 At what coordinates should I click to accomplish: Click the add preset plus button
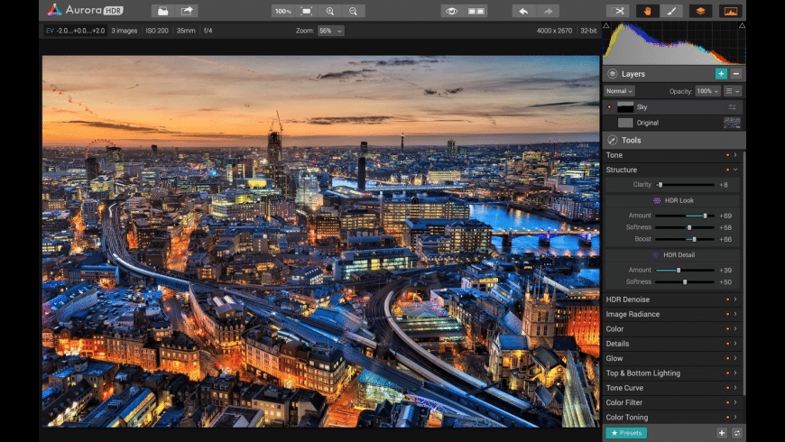pos(722,433)
